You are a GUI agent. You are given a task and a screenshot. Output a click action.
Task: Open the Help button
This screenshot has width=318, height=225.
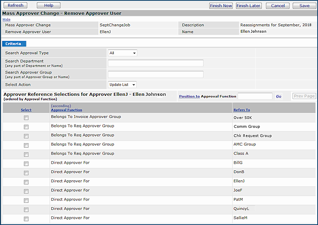49,5
